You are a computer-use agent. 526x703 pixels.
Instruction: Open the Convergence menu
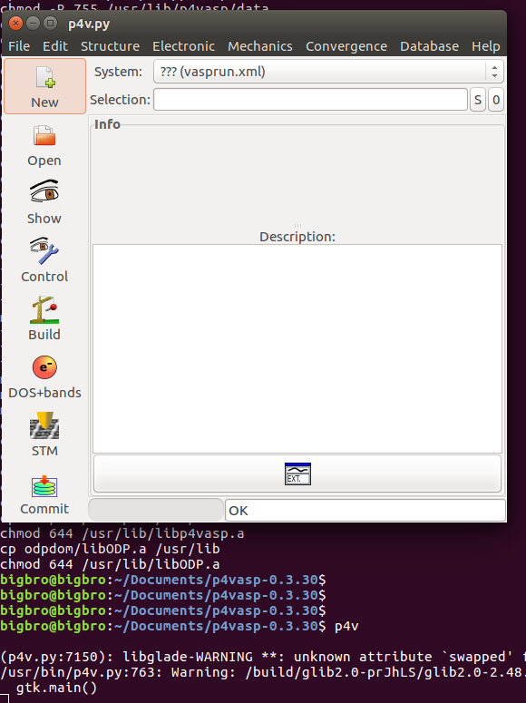(346, 46)
